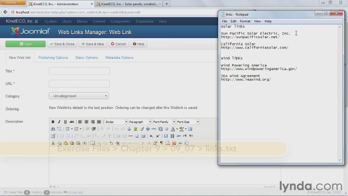Focus the Title input field

click(x=79, y=71)
